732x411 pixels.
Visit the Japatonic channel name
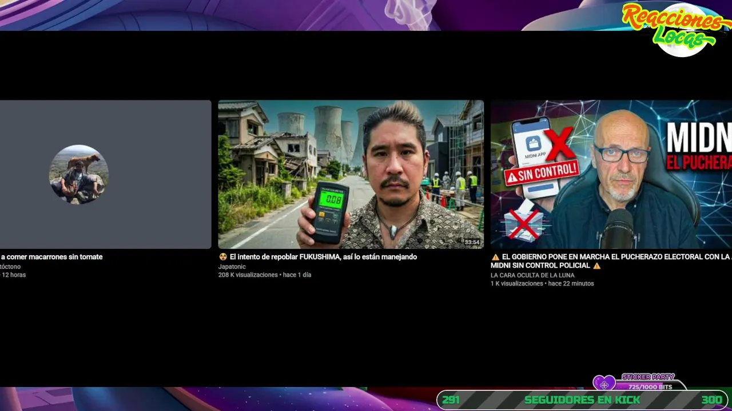[232, 267]
